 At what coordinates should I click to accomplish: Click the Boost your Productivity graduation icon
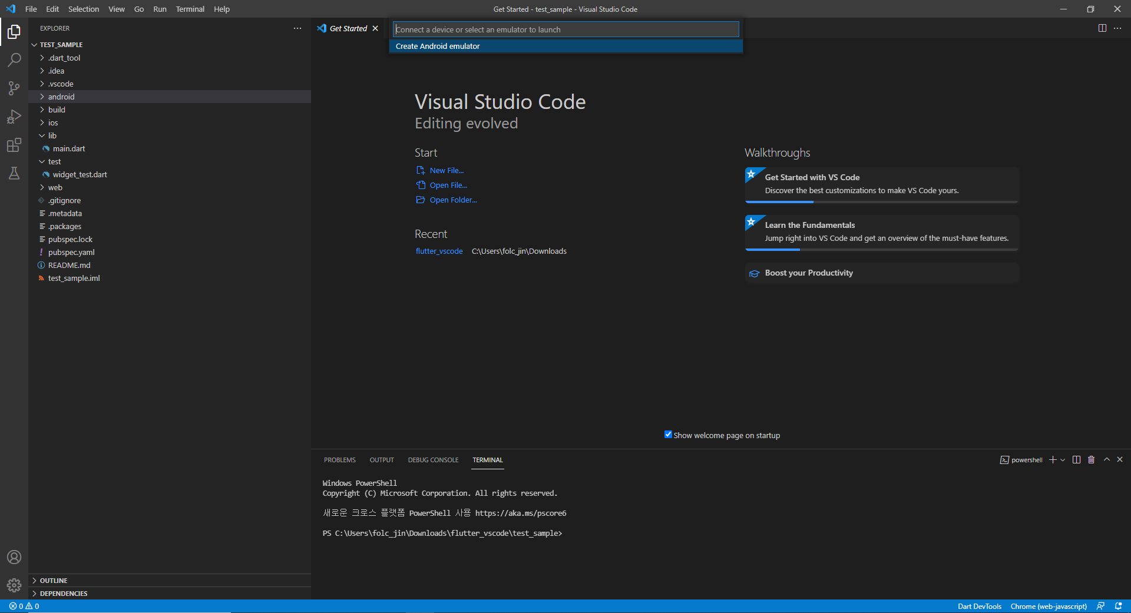coord(754,273)
